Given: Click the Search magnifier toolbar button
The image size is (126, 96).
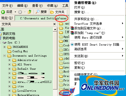Looking at the screenshot, I should (x=41, y=12).
